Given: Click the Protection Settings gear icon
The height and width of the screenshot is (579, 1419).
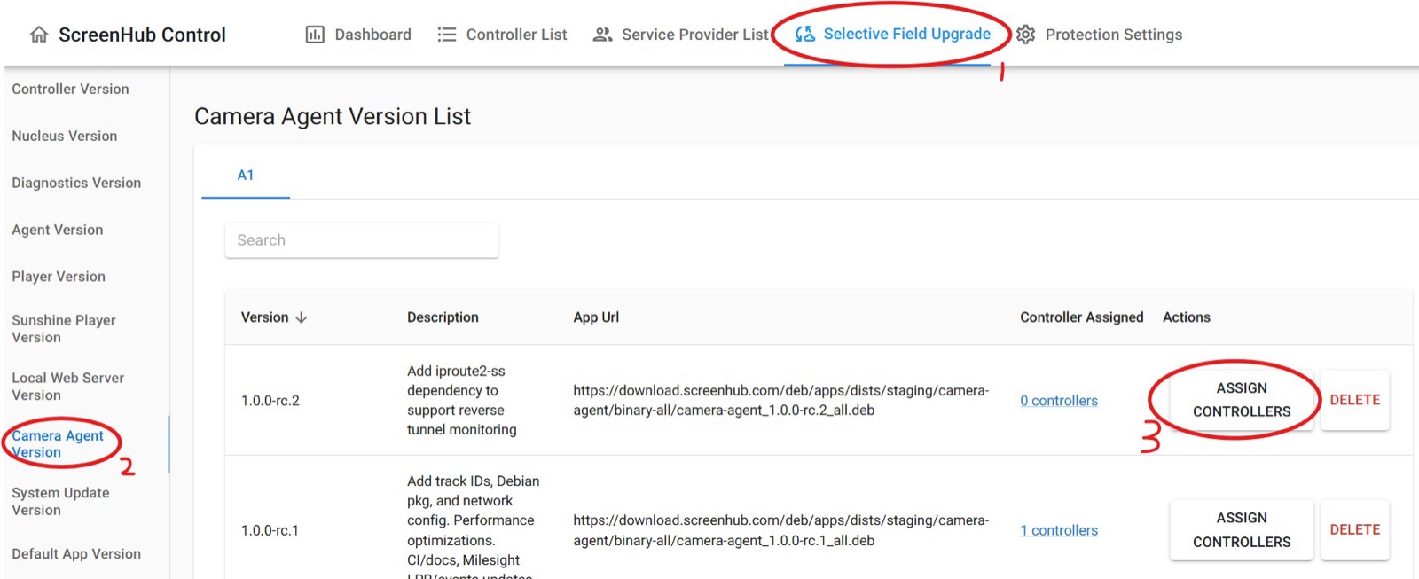Looking at the screenshot, I should tap(1026, 35).
